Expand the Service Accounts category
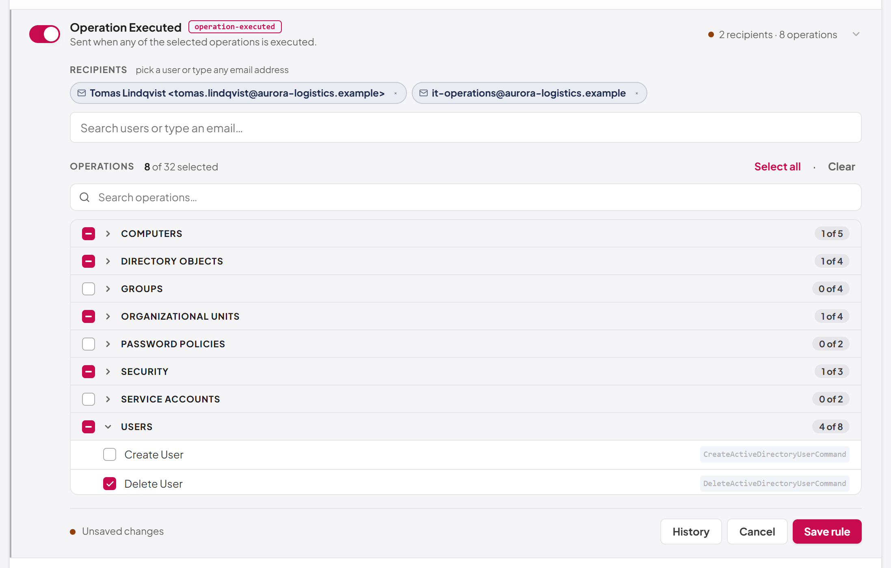The width and height of the screenshot is (891, 568). (x=108, y=399)
